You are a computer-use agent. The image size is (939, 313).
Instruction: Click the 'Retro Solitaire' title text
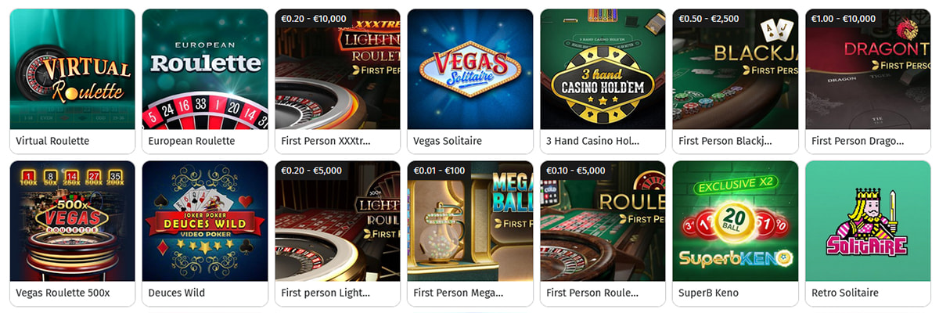845,293
